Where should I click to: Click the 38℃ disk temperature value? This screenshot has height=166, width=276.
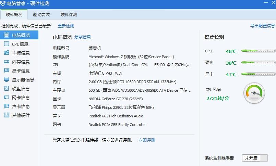pos(231,63)
